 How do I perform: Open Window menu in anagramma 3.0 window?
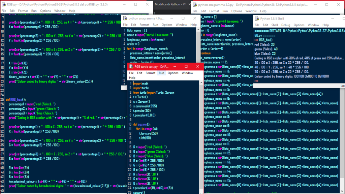[251, 11]
